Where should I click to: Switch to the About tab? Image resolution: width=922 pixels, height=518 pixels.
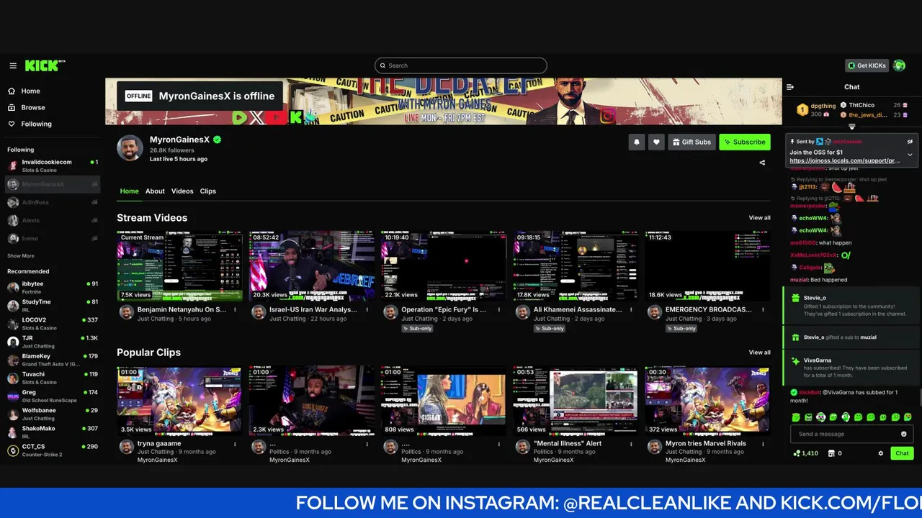coord(155,191)
